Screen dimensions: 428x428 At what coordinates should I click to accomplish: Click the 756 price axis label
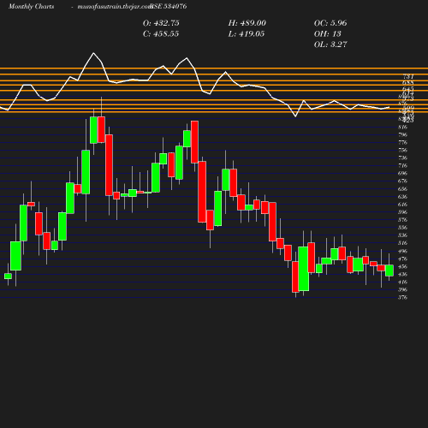click(402, 150)
